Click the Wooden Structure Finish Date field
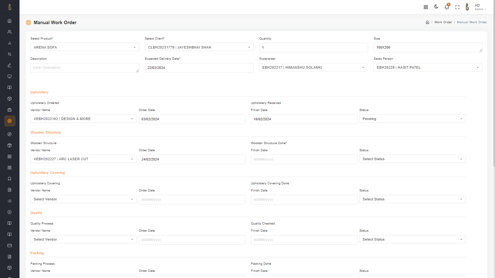This screenshot has height=278, width=495. [304, 159]
